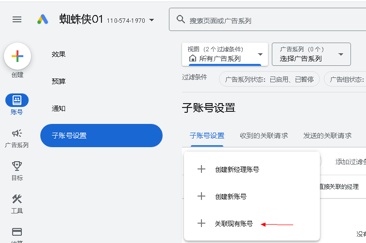Switch to the 发送的关联请求 tab
This screenshot has width=366, height=243.
pos(327,136)
